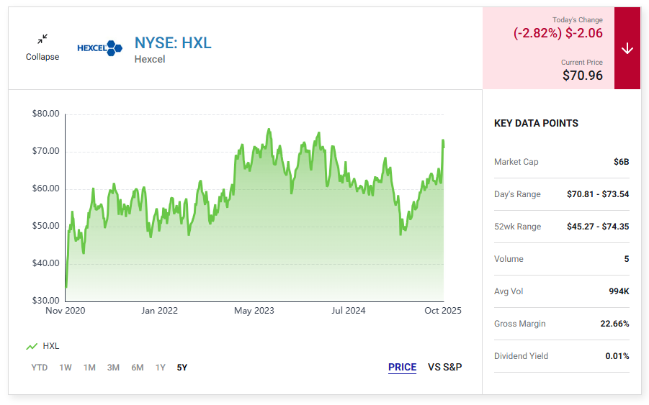Click the Collapse label text

pyautogui.click(x=42, y=57)
